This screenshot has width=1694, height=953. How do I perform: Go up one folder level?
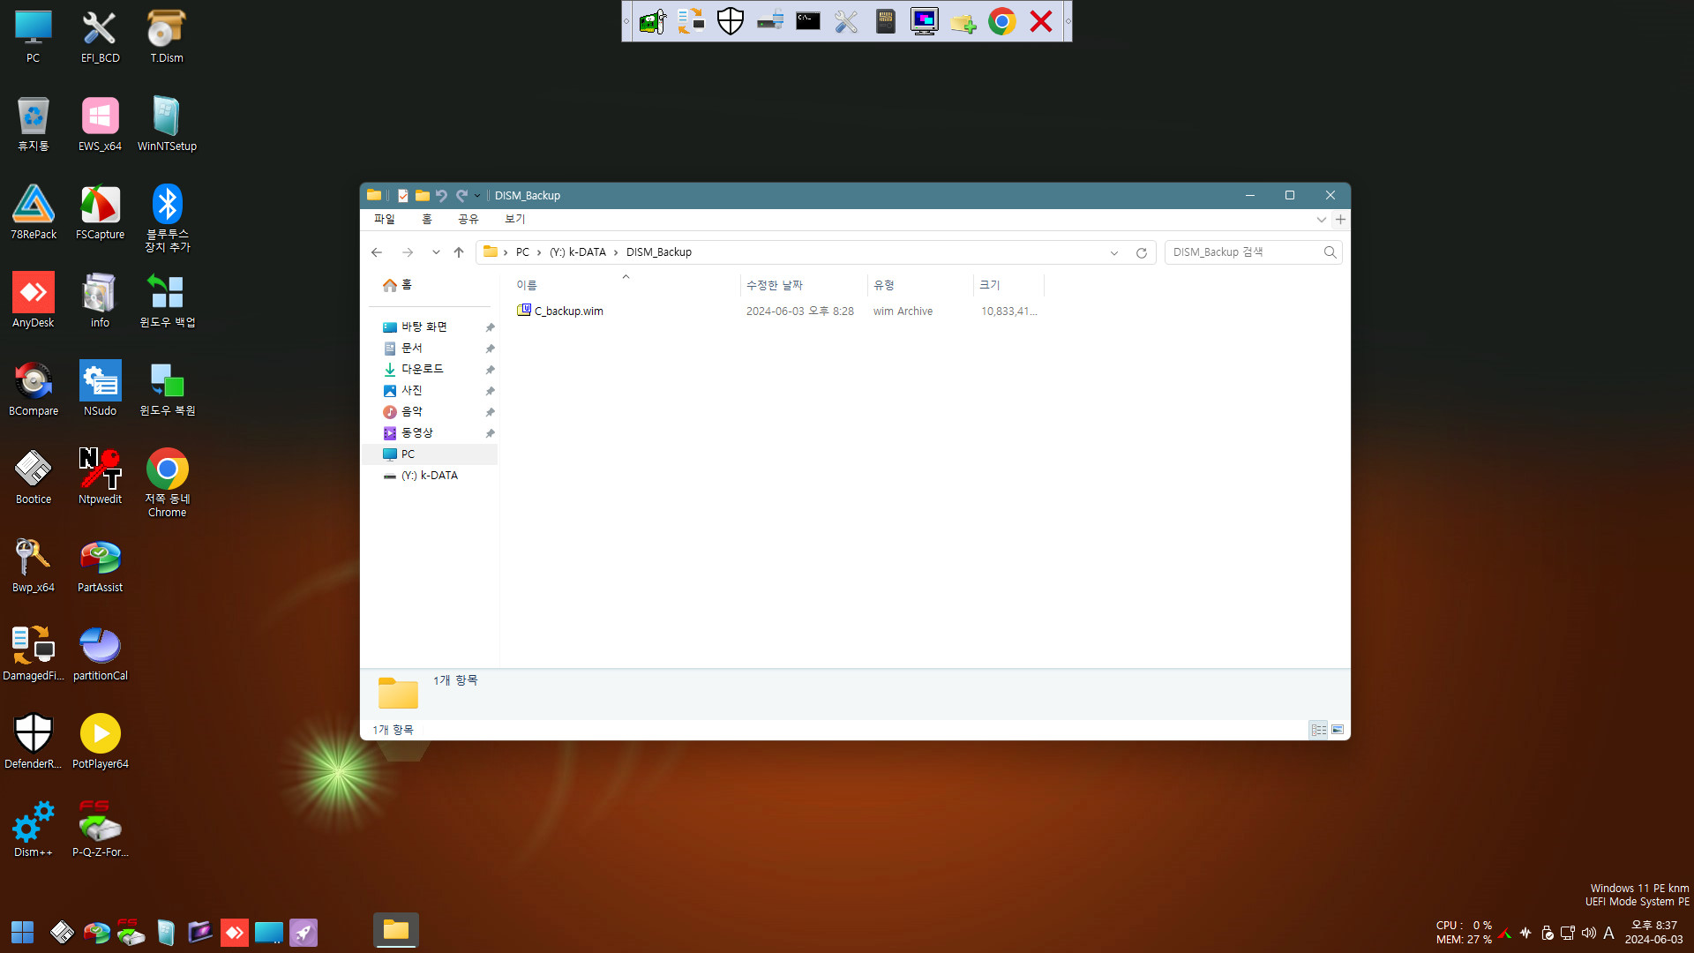coord(459,252)
